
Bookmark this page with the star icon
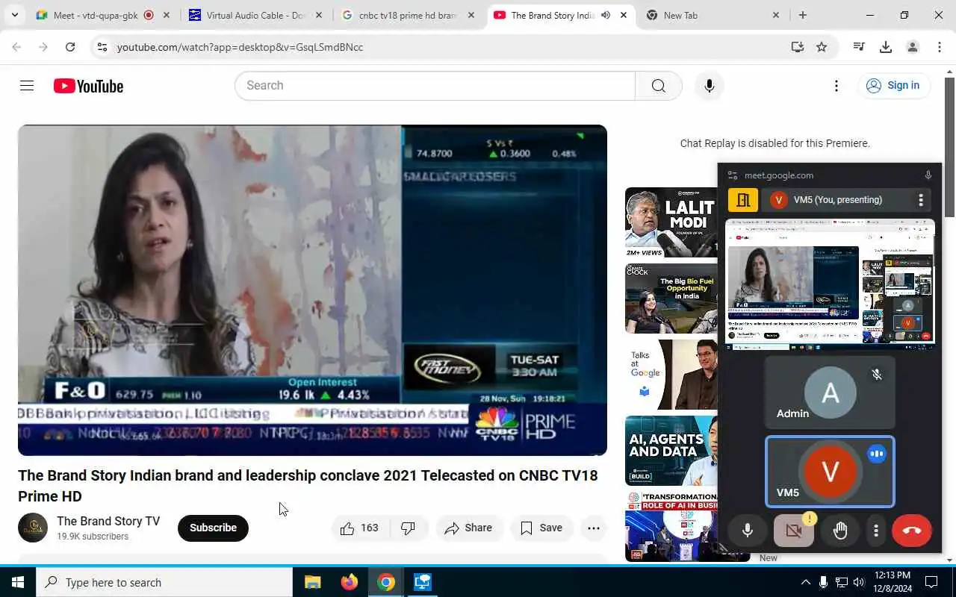pyautogui.click(x=822, y=47)
